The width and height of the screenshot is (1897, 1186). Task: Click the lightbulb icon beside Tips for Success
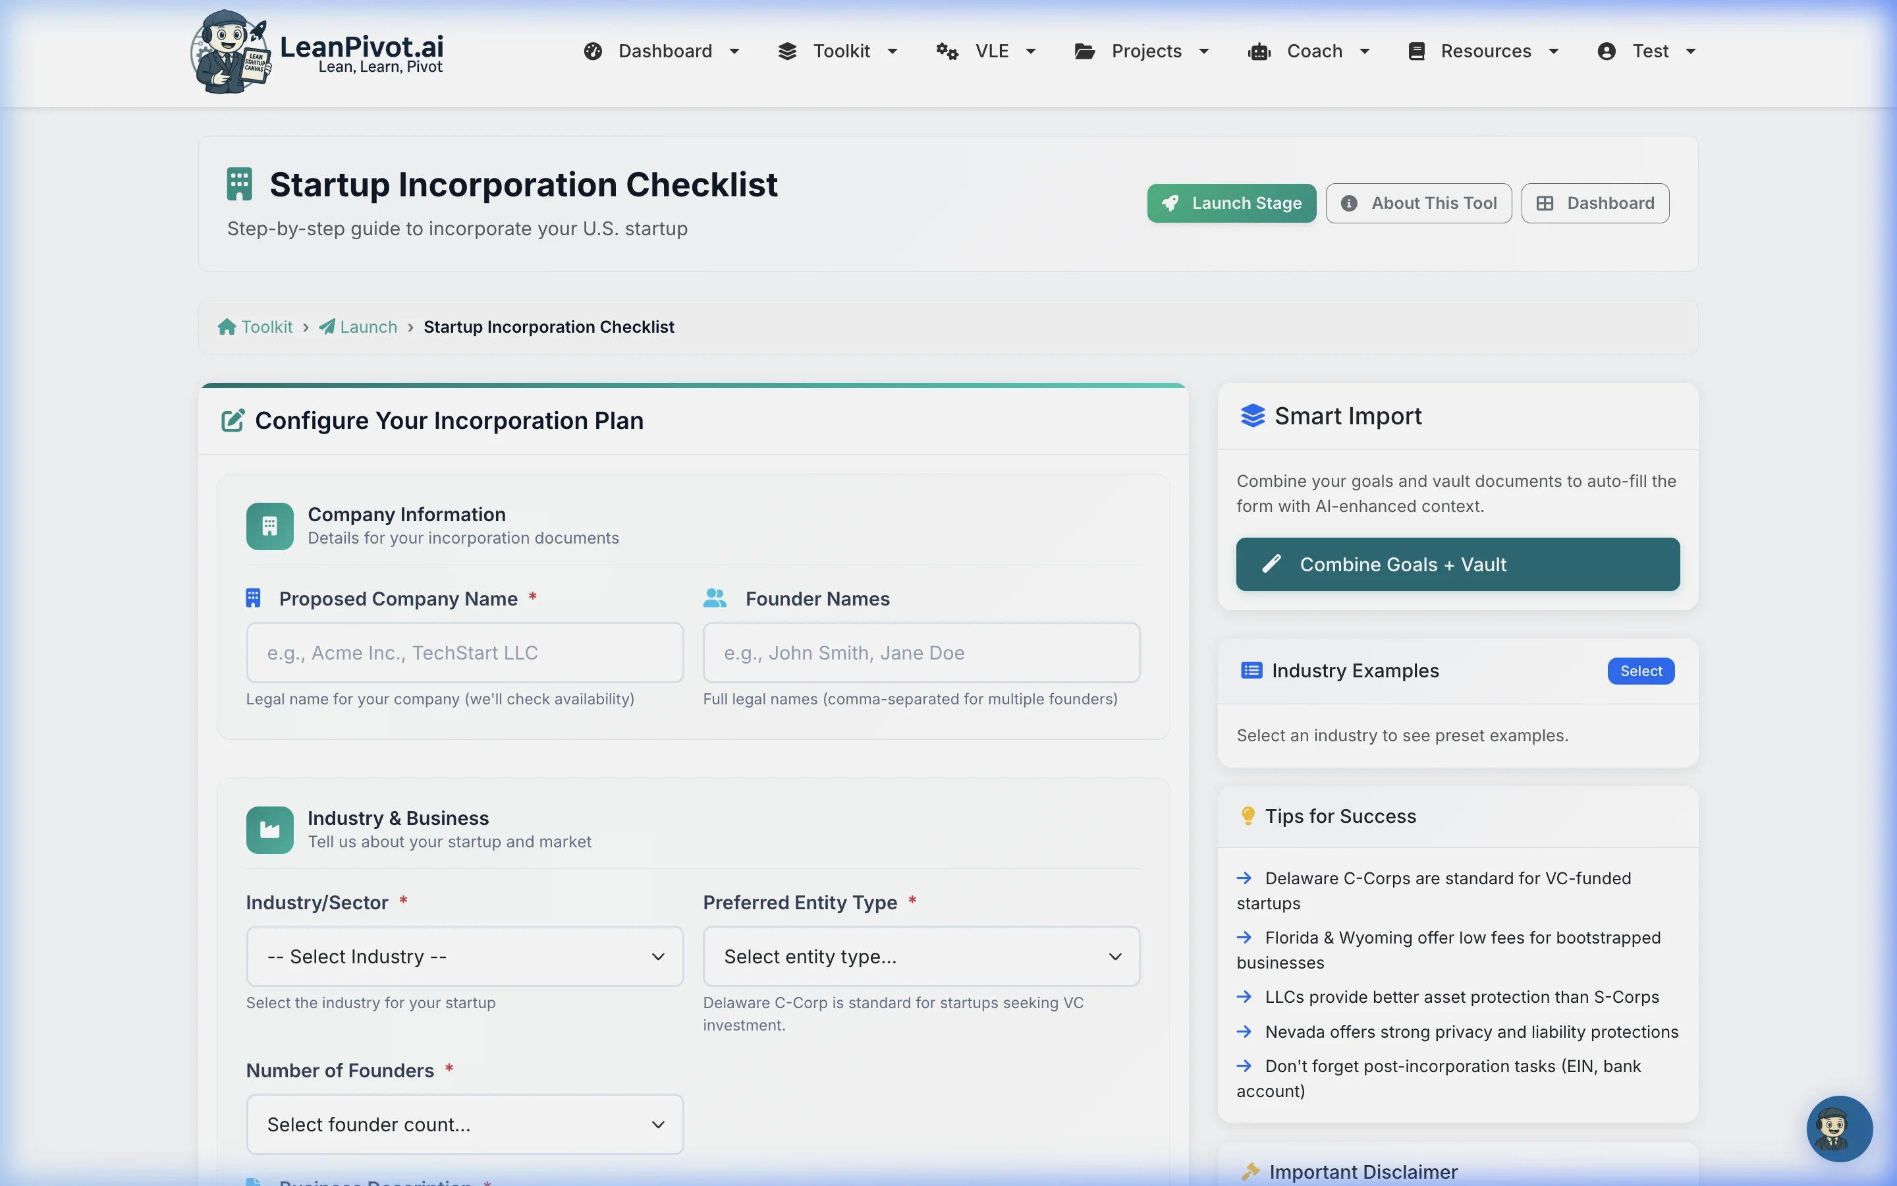[1249, 815]
